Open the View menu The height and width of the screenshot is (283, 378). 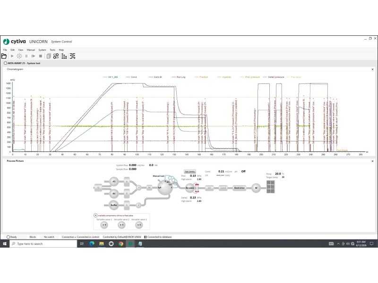[x=21, y=50]
